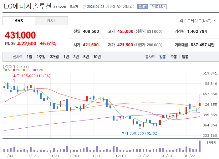Click the 최저 358,500 (01/02) chart marker
This screenshot has height=159, width=219.
[x=140, y=133]
